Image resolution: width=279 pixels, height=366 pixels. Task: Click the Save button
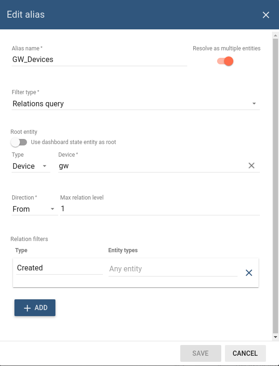pyautogui.click(x=201, y=353)
